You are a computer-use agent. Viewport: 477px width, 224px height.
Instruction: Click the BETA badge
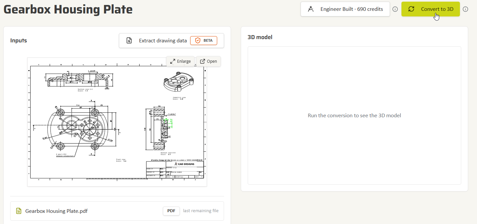click(204, 41)
